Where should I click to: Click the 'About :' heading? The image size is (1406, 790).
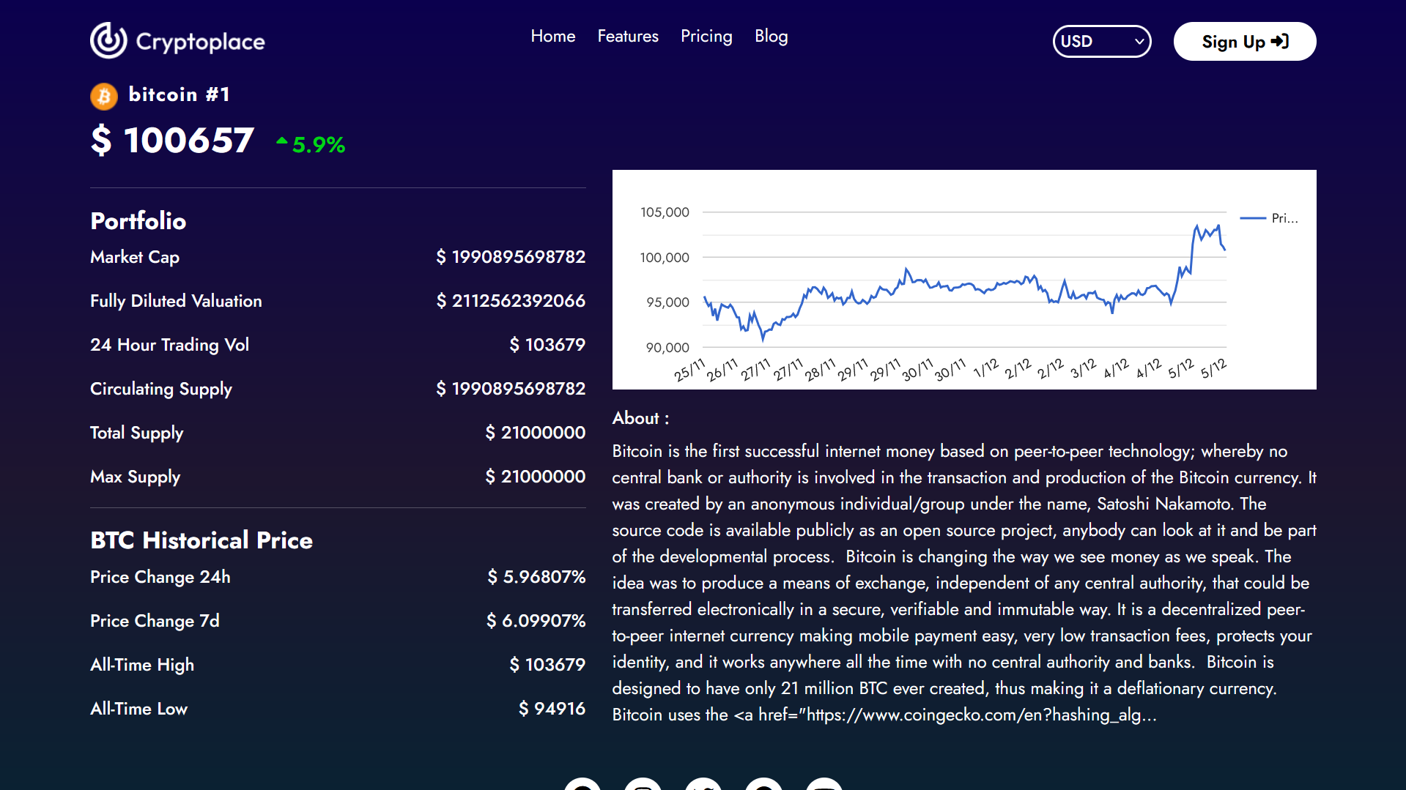point(641,418)
